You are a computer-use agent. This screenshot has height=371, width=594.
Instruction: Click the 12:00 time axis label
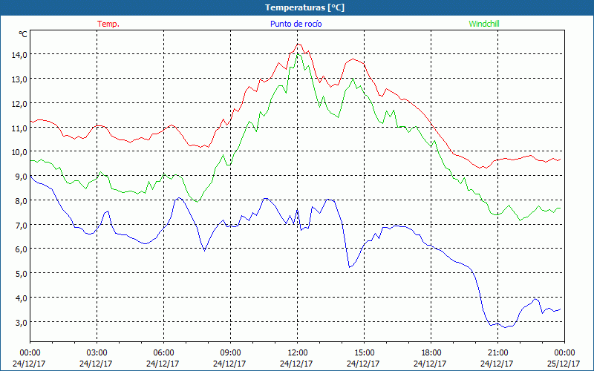coord(297,352)
